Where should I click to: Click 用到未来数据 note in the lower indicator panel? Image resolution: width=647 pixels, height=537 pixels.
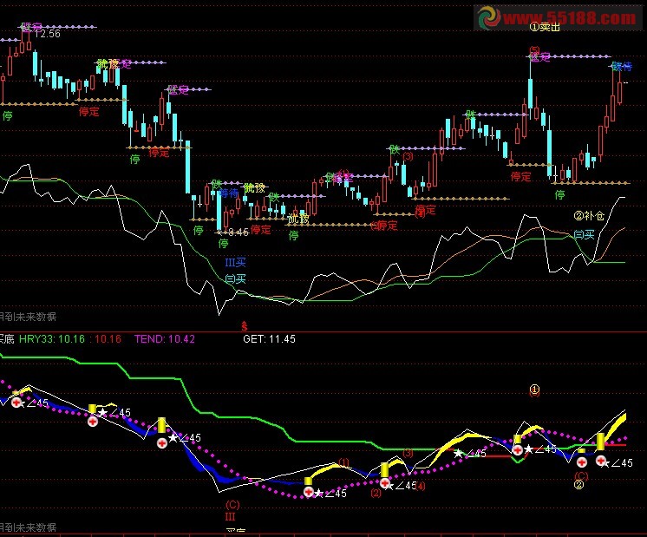28,527
